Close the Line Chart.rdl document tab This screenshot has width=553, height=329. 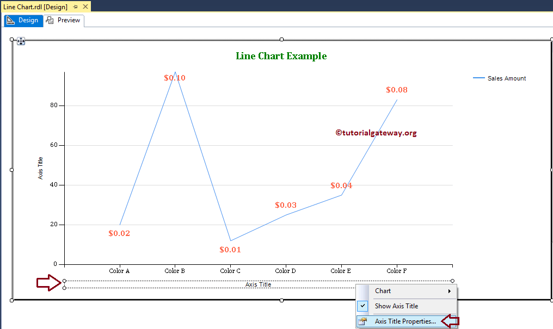[x=85, y=7]
